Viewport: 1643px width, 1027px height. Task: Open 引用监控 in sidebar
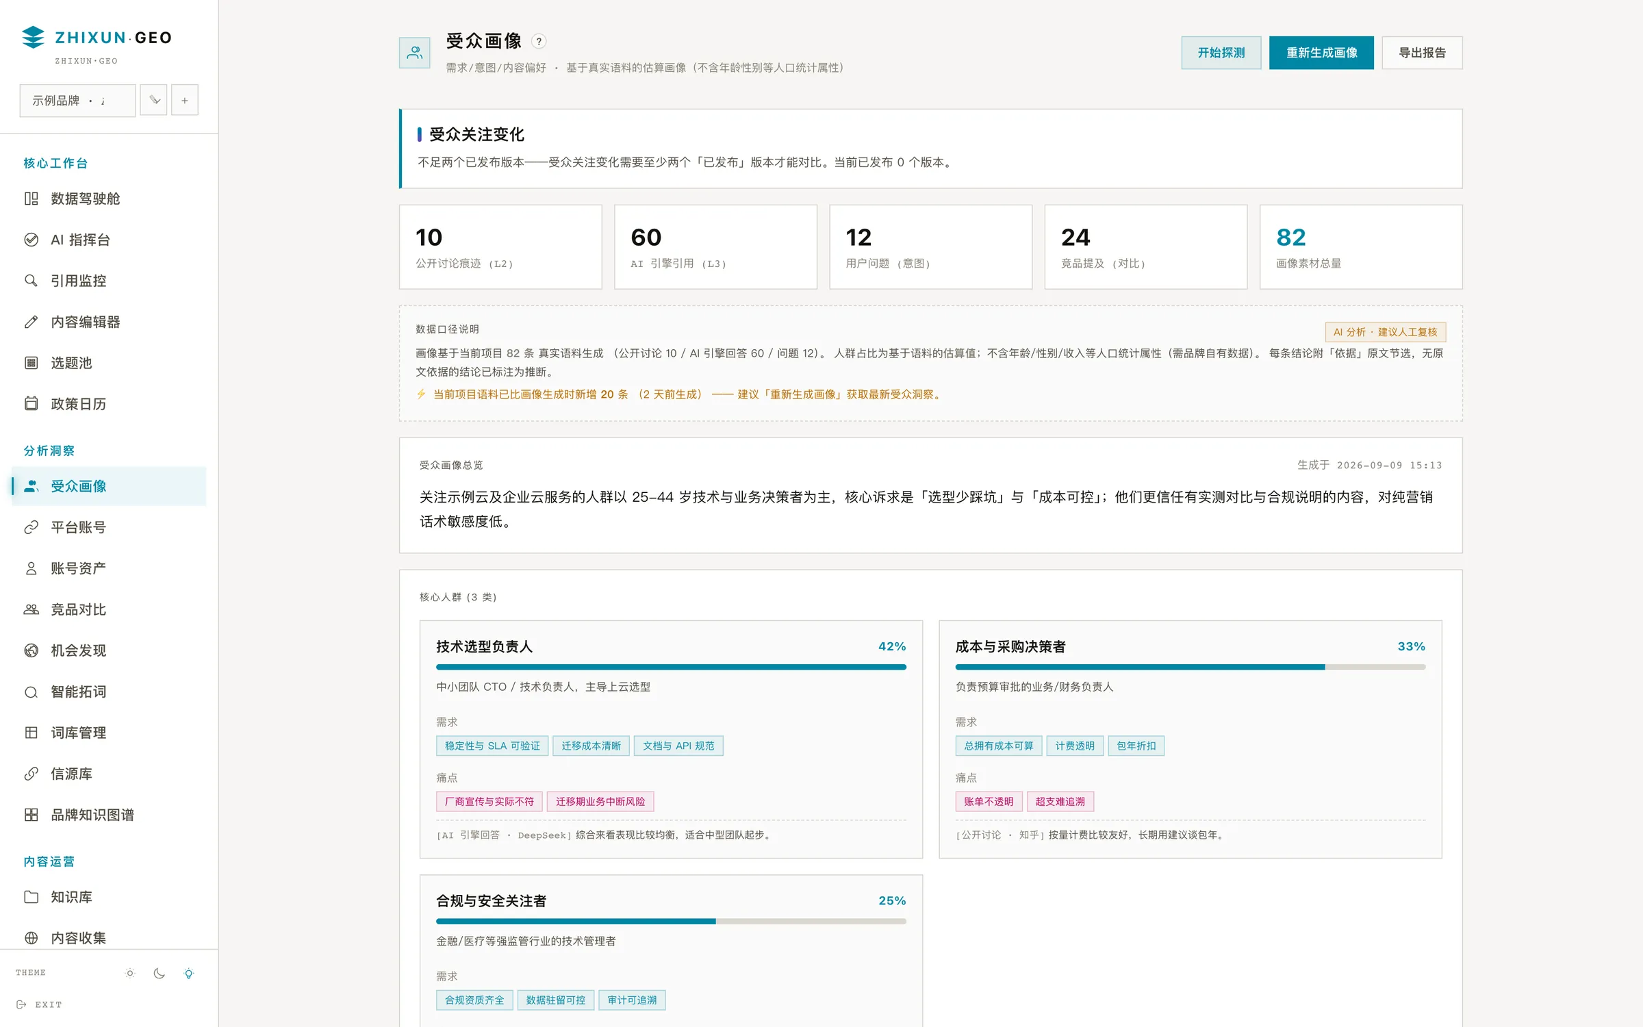pos(109,281)
